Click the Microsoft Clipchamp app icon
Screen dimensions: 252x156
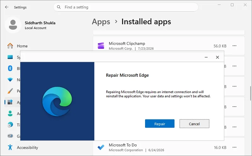click(x=101, y=46)
